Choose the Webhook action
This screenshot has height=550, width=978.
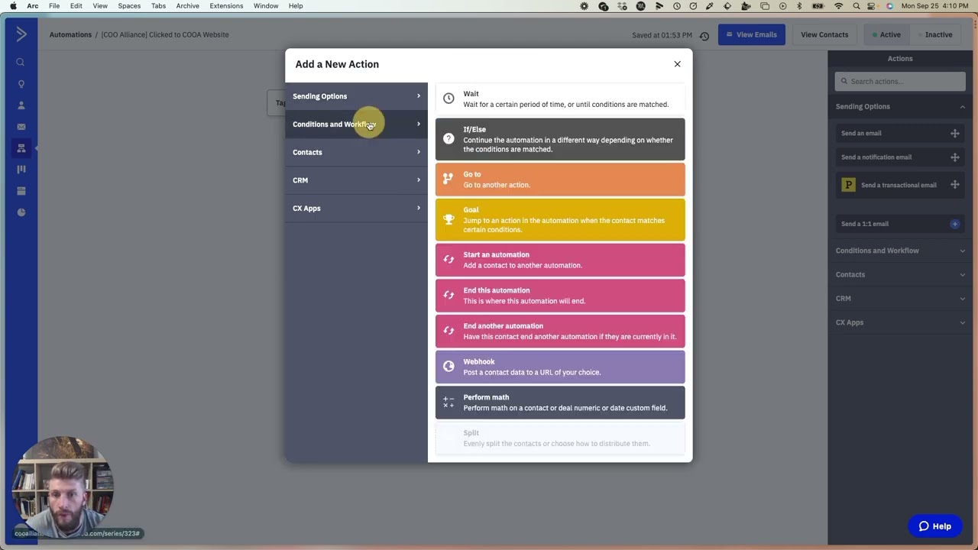560,367
